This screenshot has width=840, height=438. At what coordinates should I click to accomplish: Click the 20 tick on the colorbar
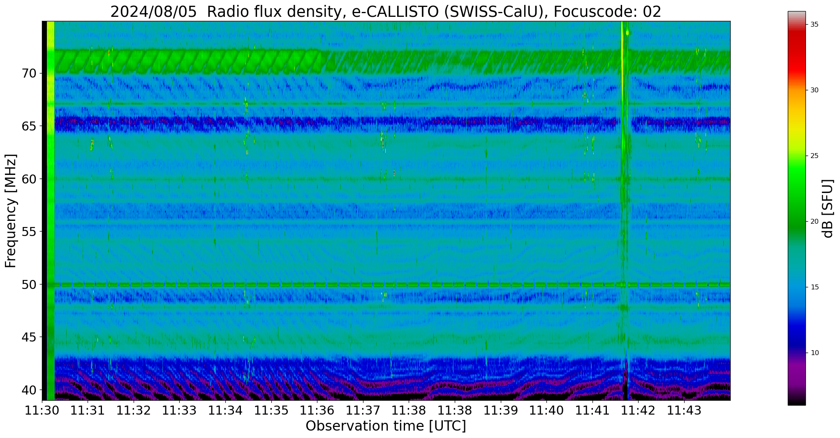815,222
